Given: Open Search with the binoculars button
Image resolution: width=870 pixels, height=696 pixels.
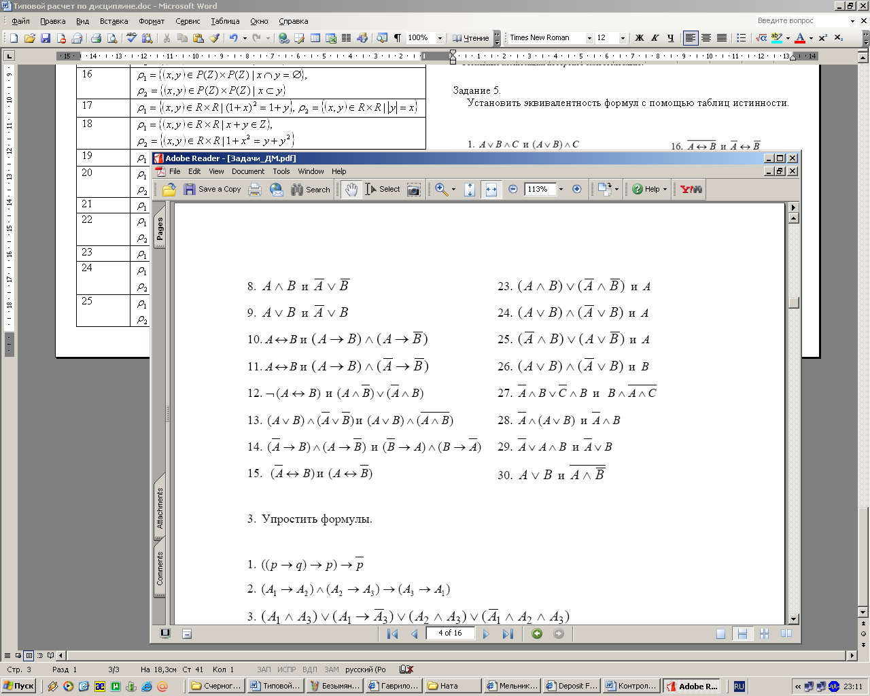Looking at the screenshot, I should point(311,190).
